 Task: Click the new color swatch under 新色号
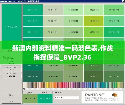45,99
